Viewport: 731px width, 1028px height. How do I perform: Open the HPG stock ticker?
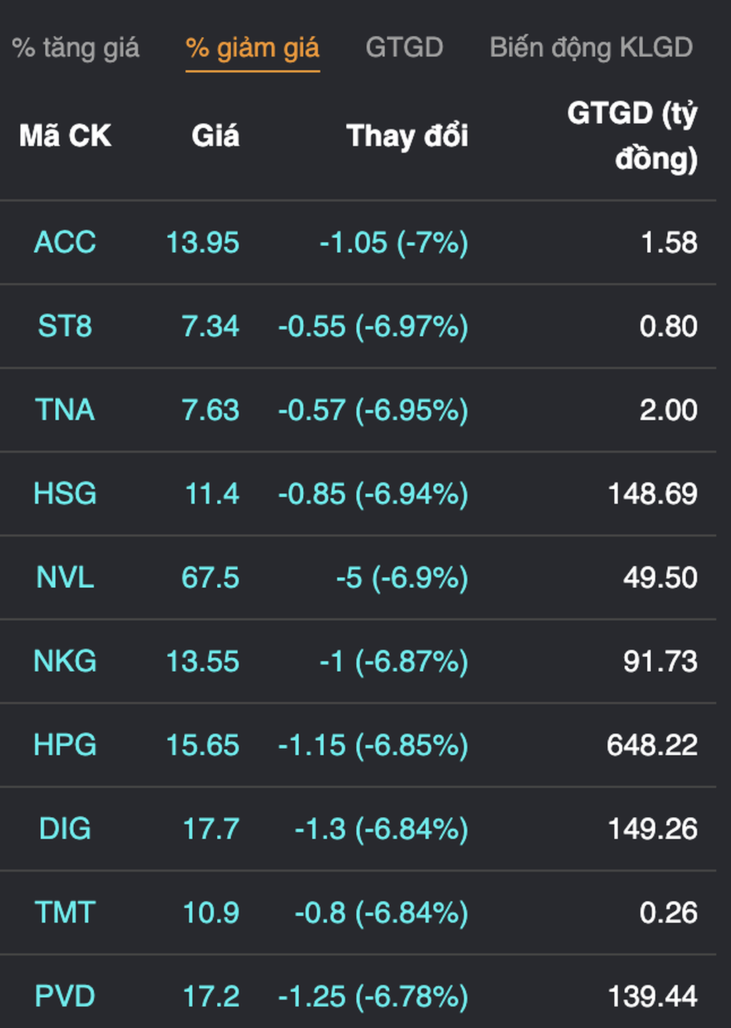point(65,745)
